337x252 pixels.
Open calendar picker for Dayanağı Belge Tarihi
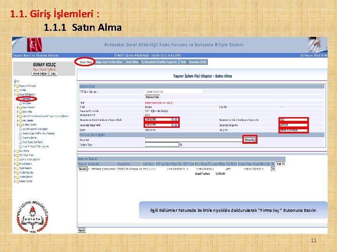[176, 125]
